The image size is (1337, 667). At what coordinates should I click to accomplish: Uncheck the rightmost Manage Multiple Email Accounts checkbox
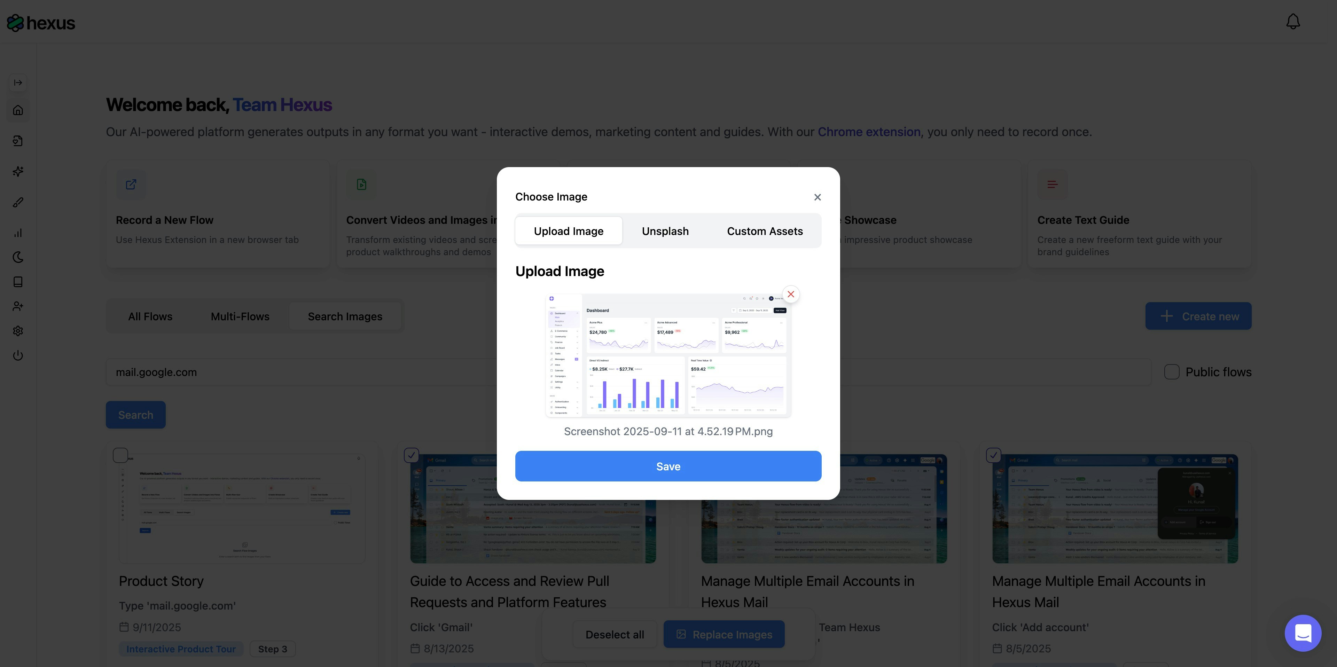(x=993, y=455)
